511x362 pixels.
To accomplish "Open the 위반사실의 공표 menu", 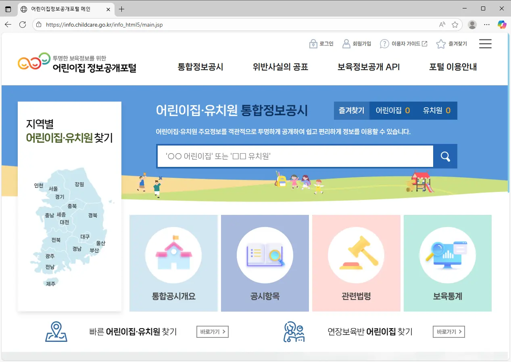I will [x=280, y=67].
